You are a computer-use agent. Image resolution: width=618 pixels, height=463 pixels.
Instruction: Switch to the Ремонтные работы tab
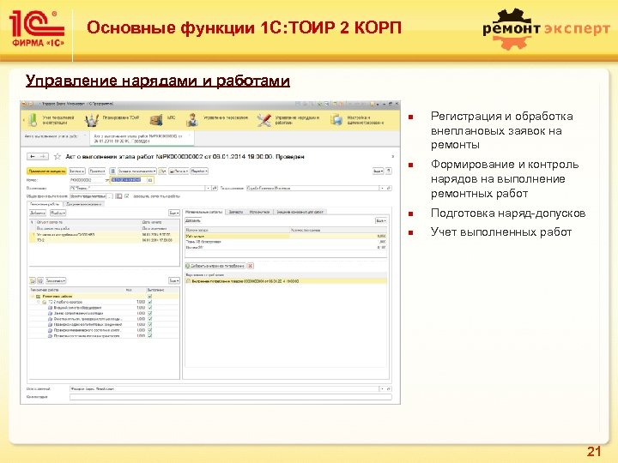(x=45, y=204)
